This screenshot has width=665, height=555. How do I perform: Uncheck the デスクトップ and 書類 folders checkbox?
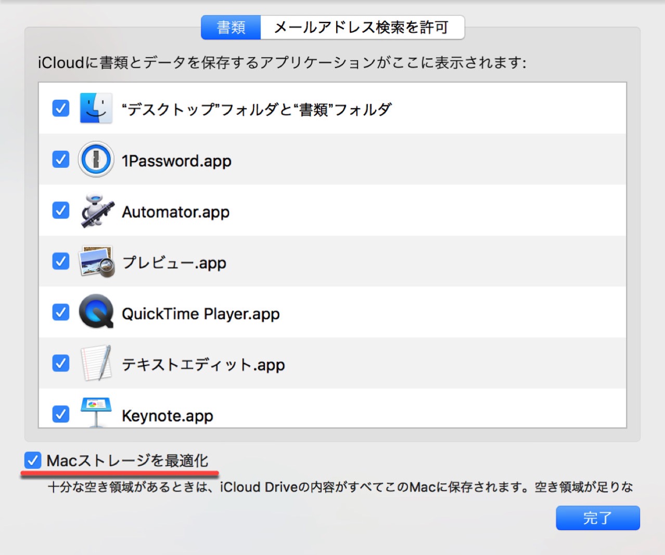click(61, 109)
